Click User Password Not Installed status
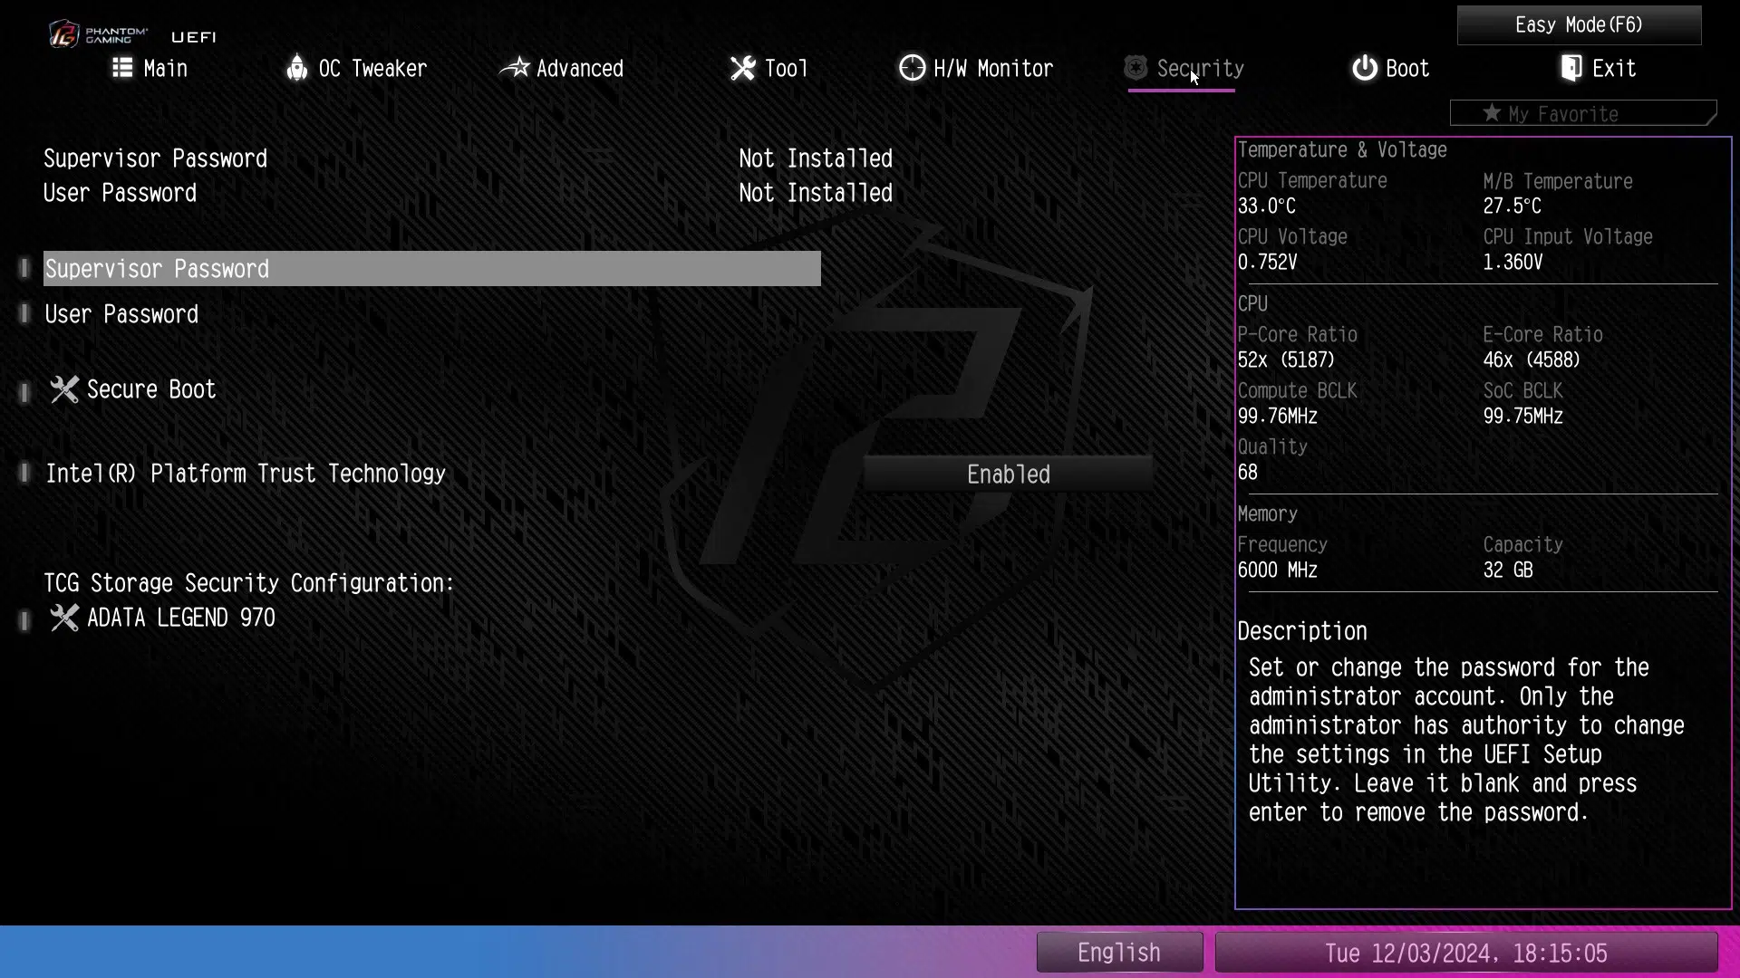Screen dimensions: 1740x978 816,193
